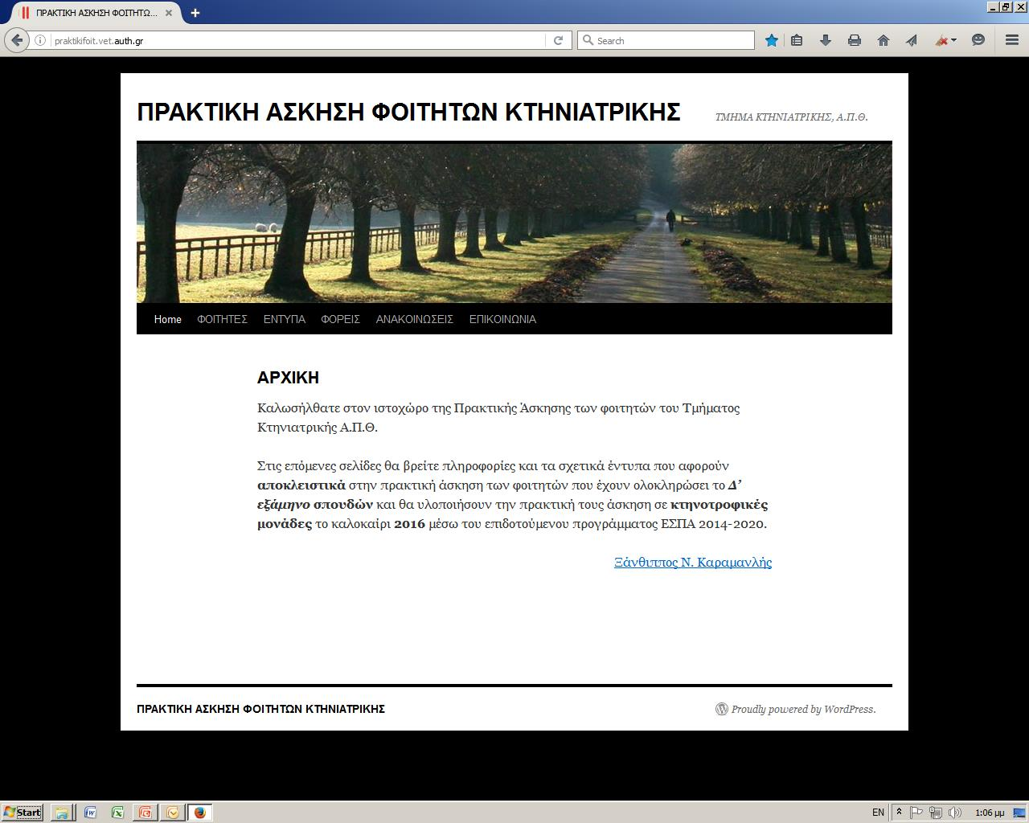
Task: Click the Proudly powered by WordPress link
Action: (x=804, y=709)
